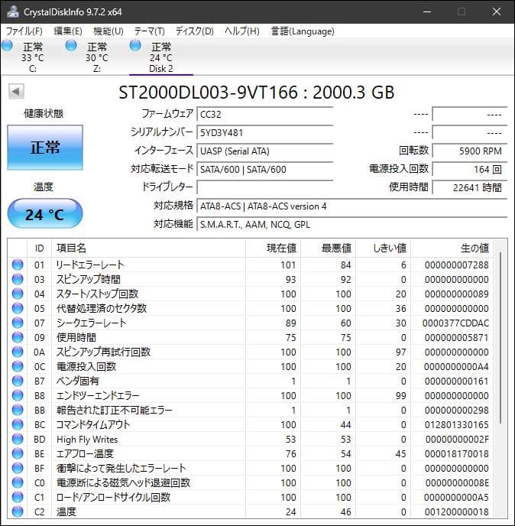Click status orb for attribute C1 ロード/アンロードサイクル回数

[x=18, y=497]
